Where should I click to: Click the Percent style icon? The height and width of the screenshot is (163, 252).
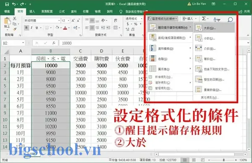[x=136, y=24]
